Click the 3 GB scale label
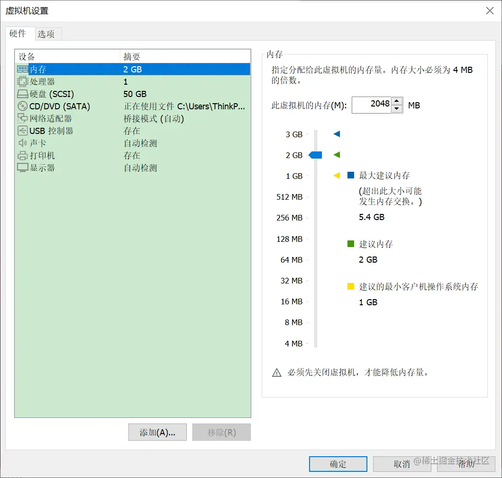The height and width of the screenshot is (478, 502). point(294,134)
